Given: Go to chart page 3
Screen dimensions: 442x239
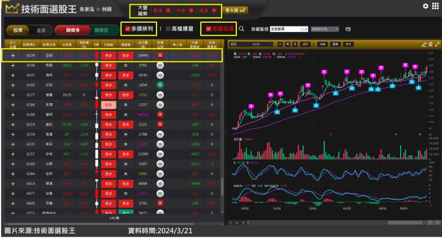Looking at the screenshot, I should point(242,222).
